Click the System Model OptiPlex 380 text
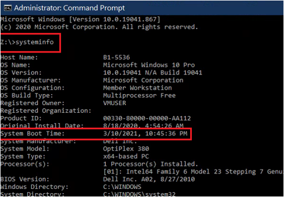 tap(126, 149)
